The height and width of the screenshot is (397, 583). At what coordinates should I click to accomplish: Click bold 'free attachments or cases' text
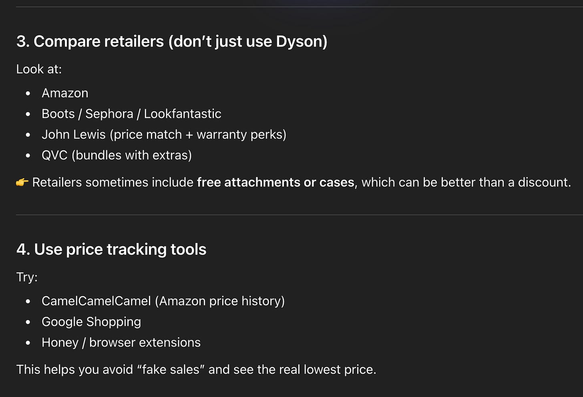coord(275,182)
